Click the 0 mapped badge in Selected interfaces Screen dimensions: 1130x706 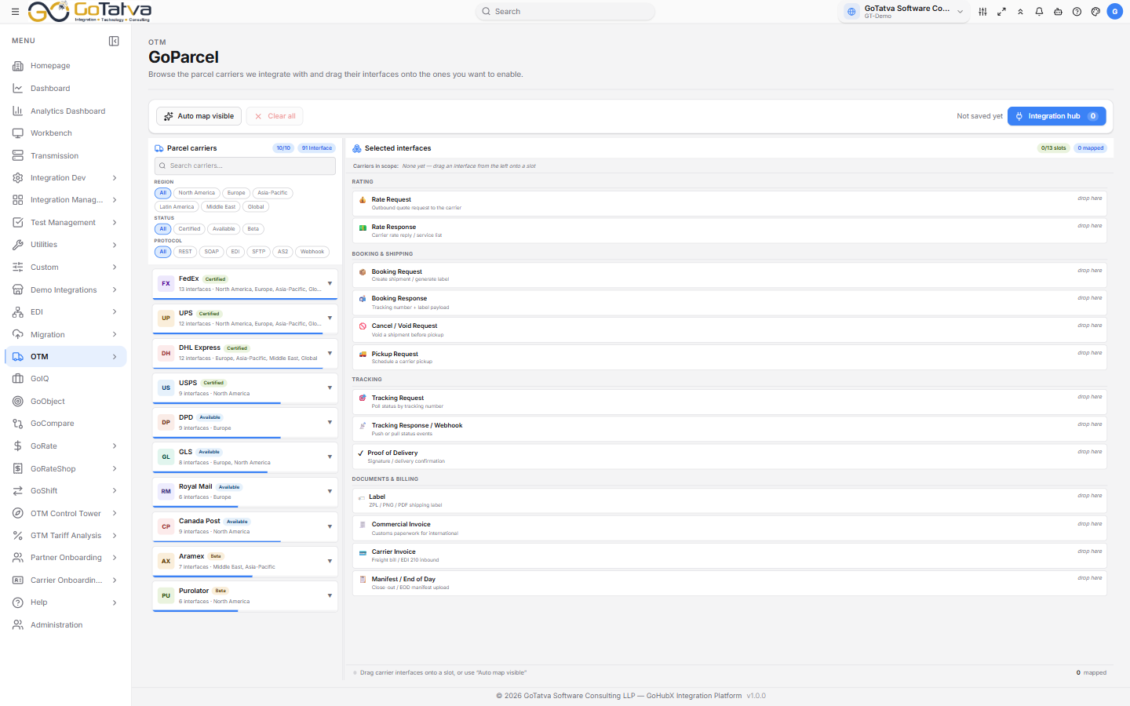tap(1091, 148)
